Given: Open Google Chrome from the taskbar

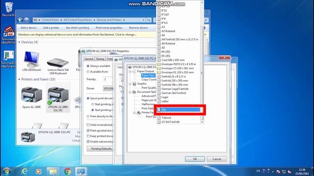Looking at the screenshot, I should click(67, 172).
